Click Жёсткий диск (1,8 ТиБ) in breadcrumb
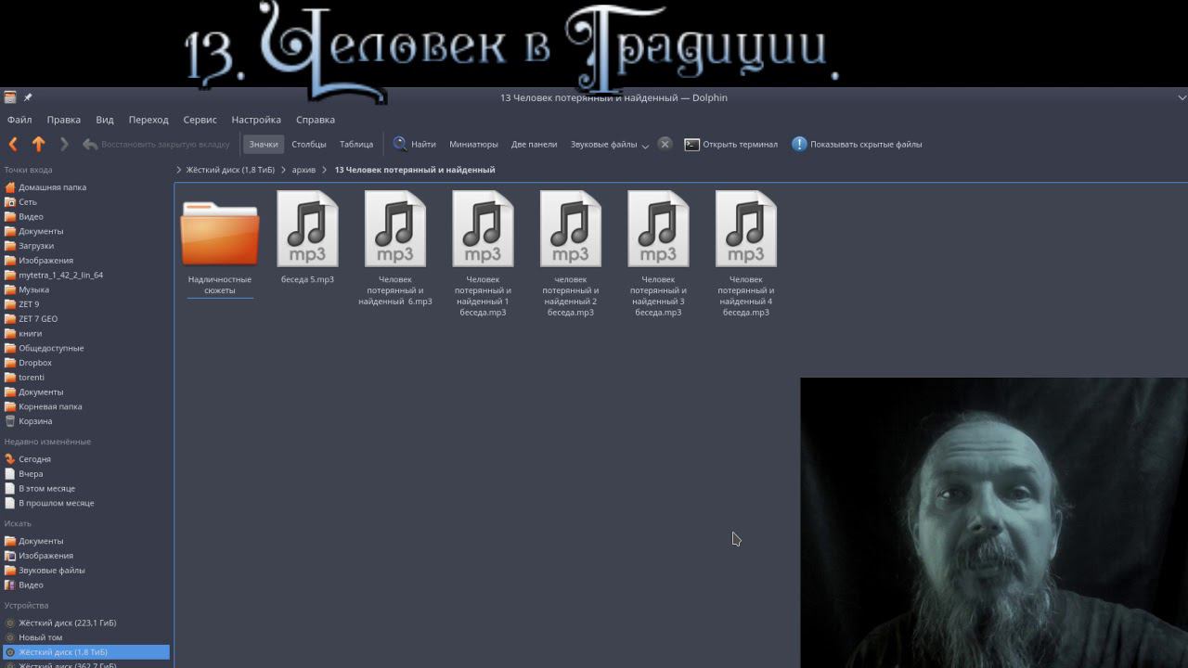 pyautogui.click(x=230, y=170)
